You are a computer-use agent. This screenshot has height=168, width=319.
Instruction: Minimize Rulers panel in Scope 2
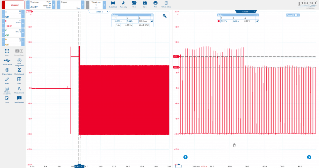click(149, 15)
